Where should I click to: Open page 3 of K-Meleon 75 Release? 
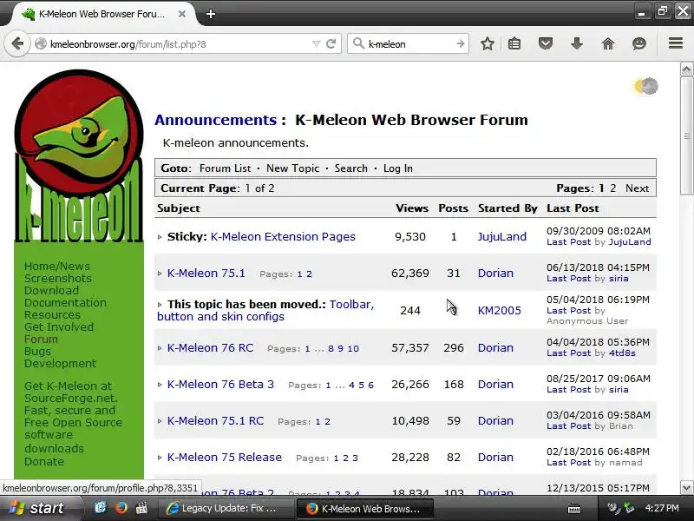pos(355,458)
